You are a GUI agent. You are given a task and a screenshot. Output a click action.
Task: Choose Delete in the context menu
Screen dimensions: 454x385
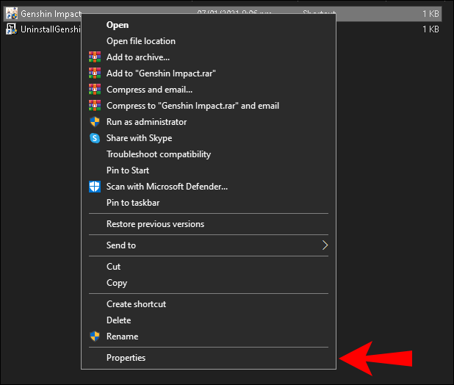click(119, 320)
